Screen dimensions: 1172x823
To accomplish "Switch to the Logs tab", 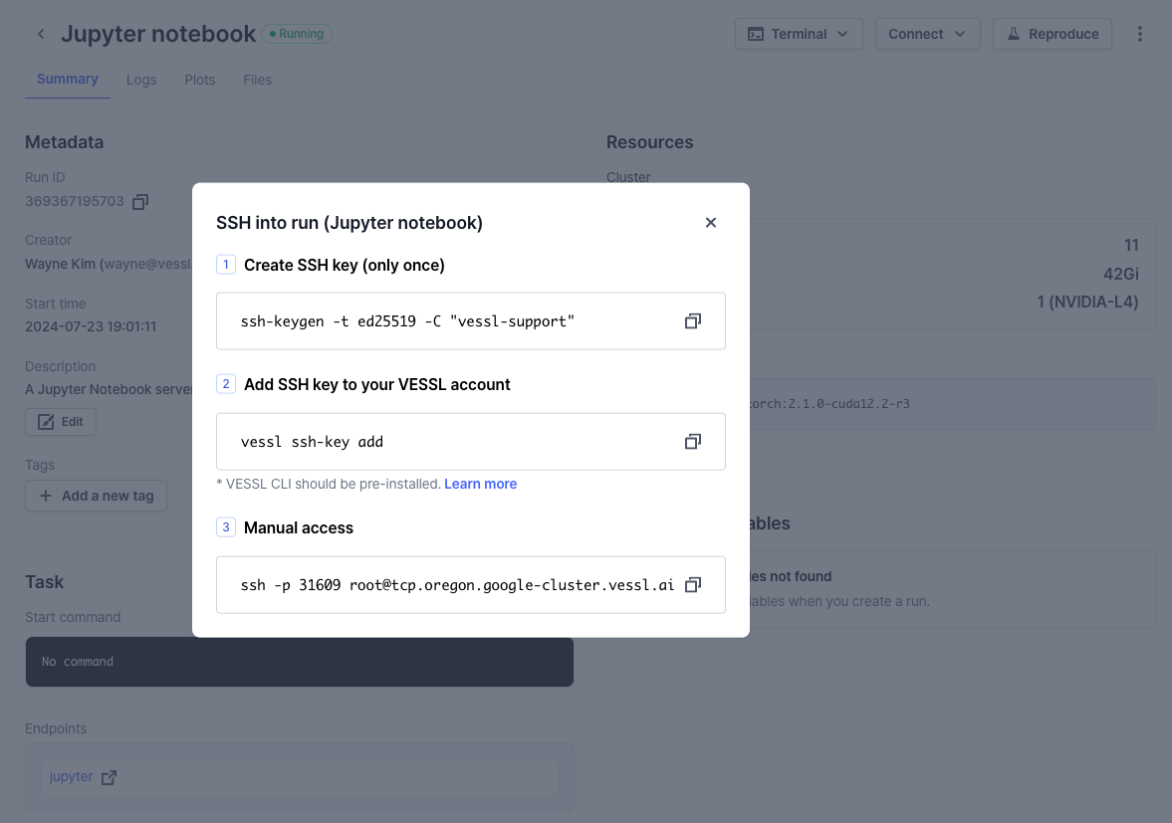I will point(141,80).
